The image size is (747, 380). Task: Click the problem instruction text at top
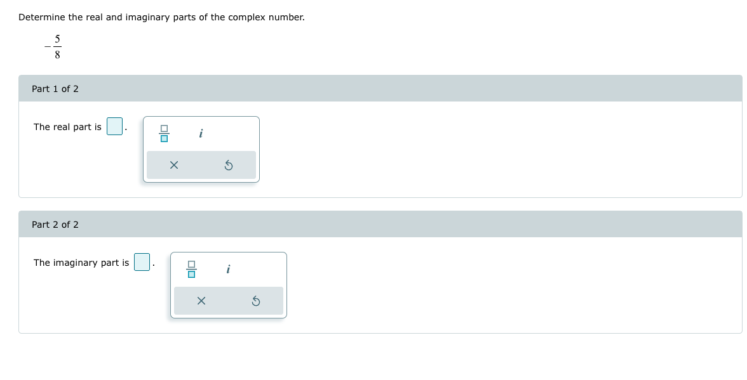pyautogui.click(x=162, y=17)
